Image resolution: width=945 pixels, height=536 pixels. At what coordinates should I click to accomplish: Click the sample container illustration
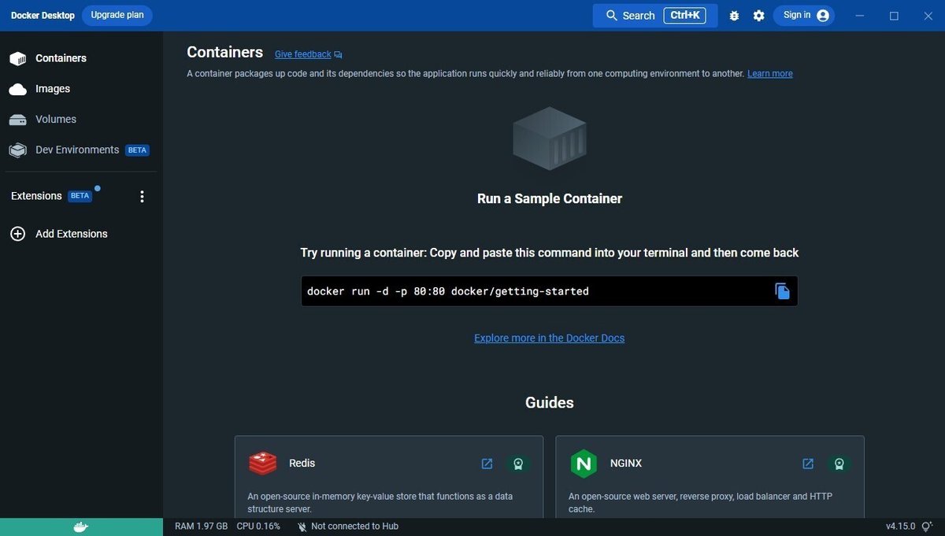tap(549, 139)
